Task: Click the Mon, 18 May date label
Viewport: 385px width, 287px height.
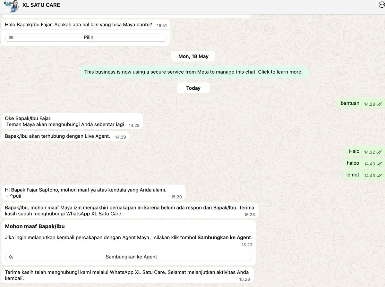Action: [x=193, y=56]
